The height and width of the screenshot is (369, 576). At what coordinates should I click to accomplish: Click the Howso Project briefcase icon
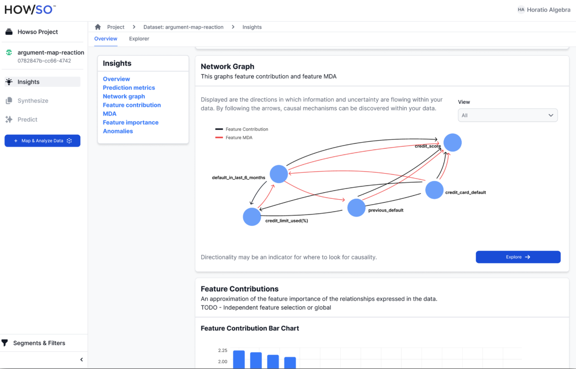coord(9,32)
